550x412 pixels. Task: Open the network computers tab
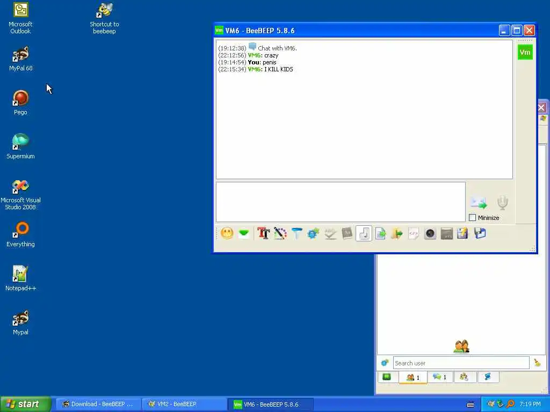click(488, 377)
